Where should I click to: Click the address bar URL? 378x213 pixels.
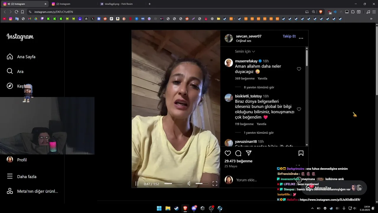coord(53,12)
